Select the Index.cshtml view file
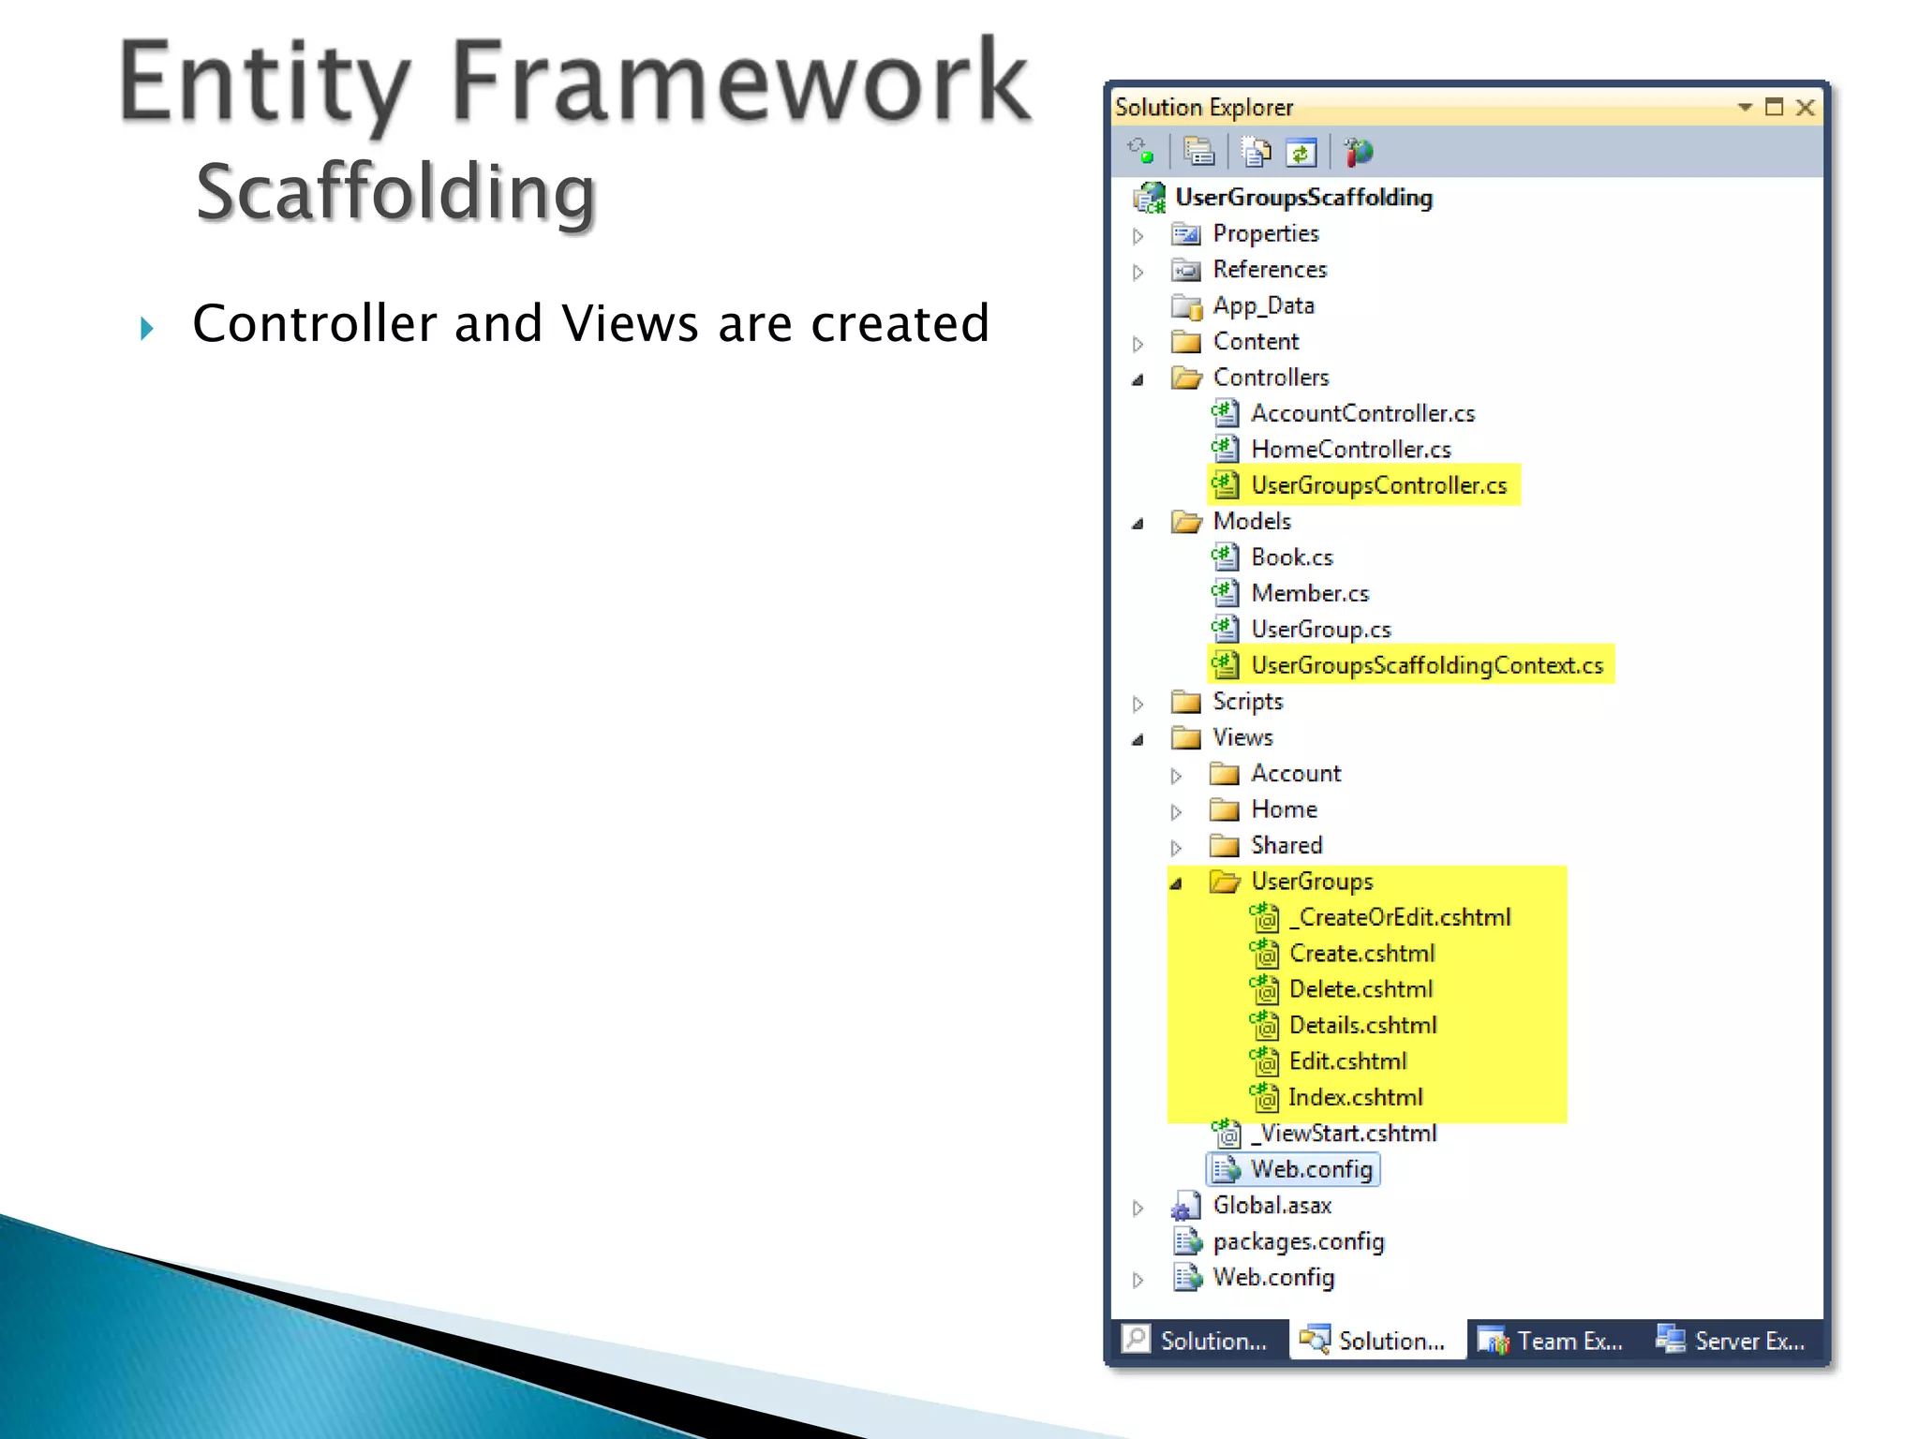The image size is (1919, 1439). point(1355,1097)
